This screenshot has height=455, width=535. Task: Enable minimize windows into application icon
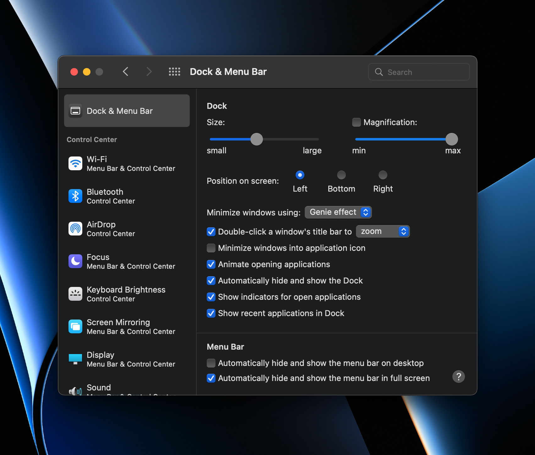(x=211, y=248)
